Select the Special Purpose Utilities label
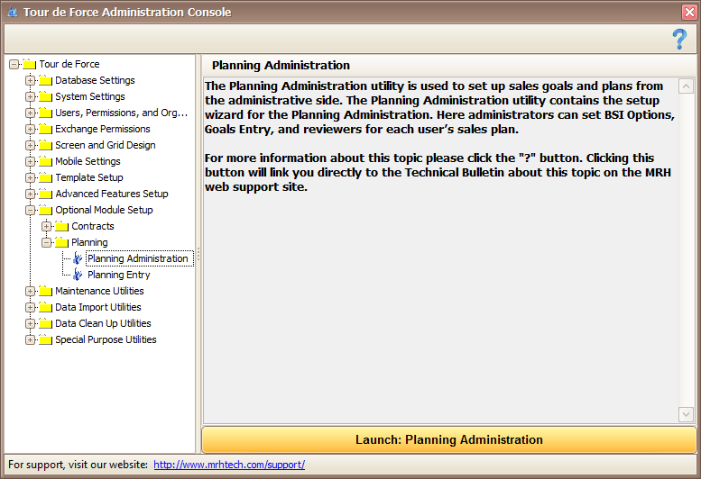Screen dimensions: 701x479 [x=106, y=339]
